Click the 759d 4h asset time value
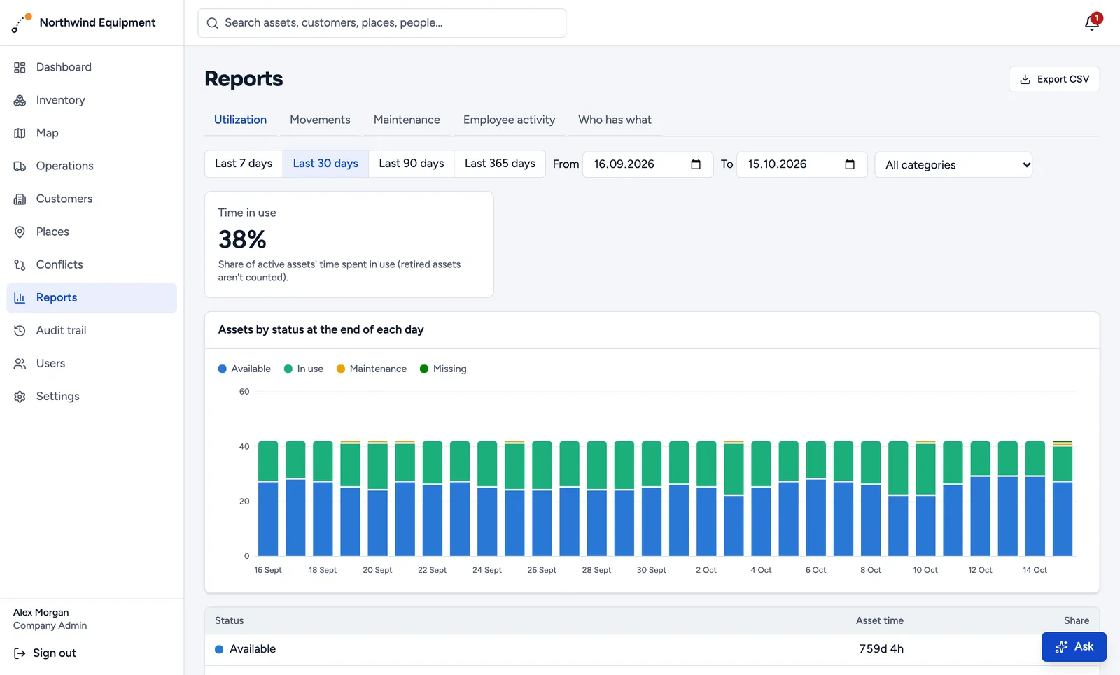 pos(881,649)
